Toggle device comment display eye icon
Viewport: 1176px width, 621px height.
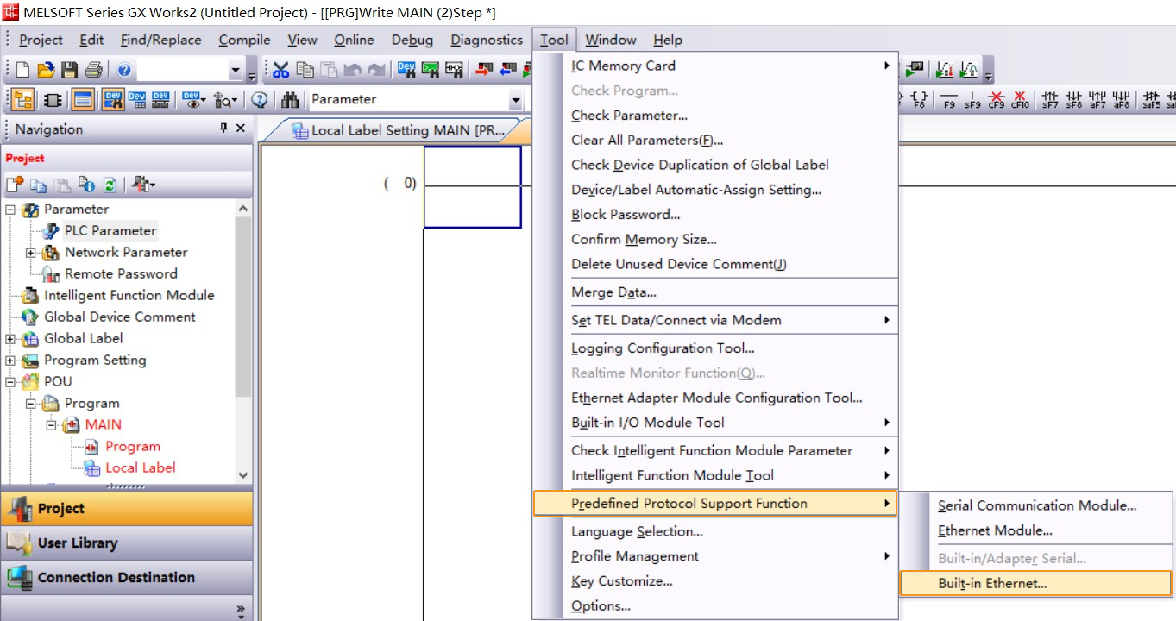tap(191, 99)
